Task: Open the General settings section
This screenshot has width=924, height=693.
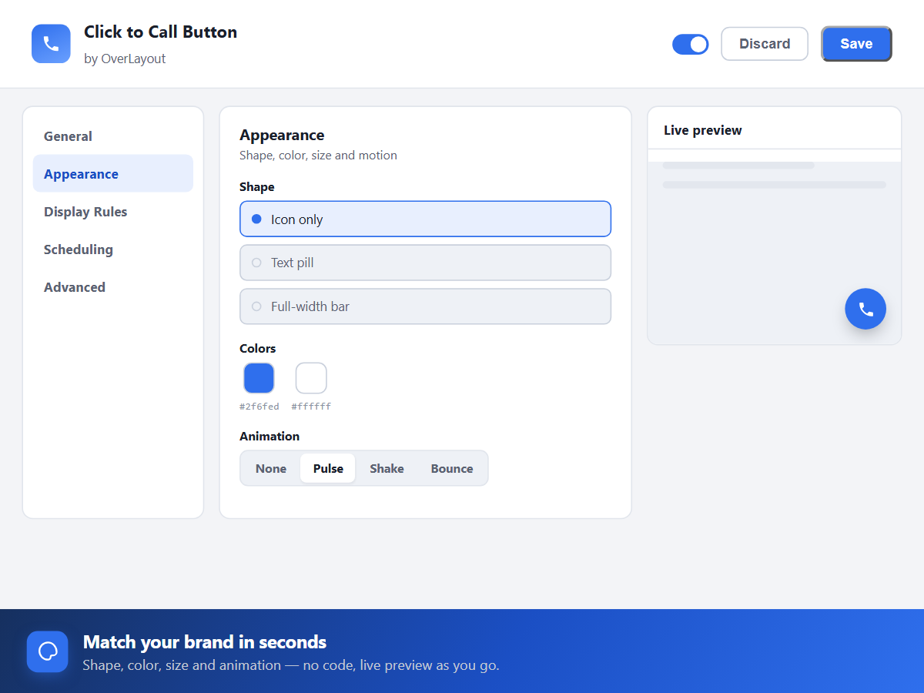Action: [x=113, y=136]
